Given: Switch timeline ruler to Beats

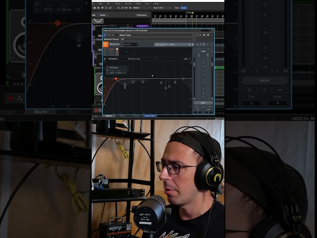Looking at the screenshot, I should point(184,8).
